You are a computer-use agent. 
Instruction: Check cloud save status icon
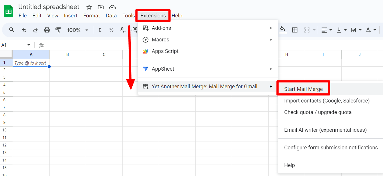tap(112, 7)
